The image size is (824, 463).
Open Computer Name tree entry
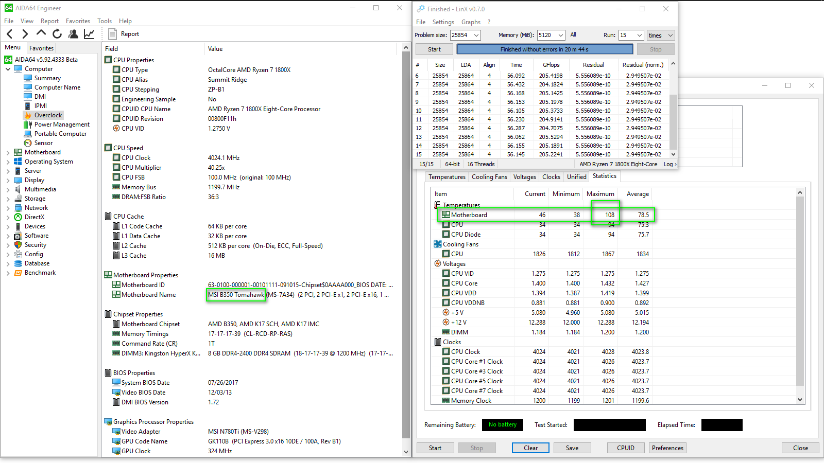(x=57, y=87)
